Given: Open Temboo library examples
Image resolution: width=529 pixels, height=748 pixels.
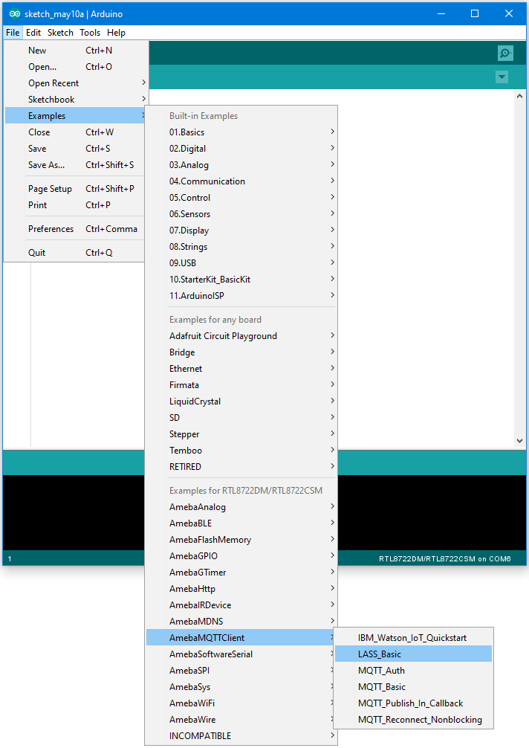Looking at the screenshot, I should (x=241, y=451).
